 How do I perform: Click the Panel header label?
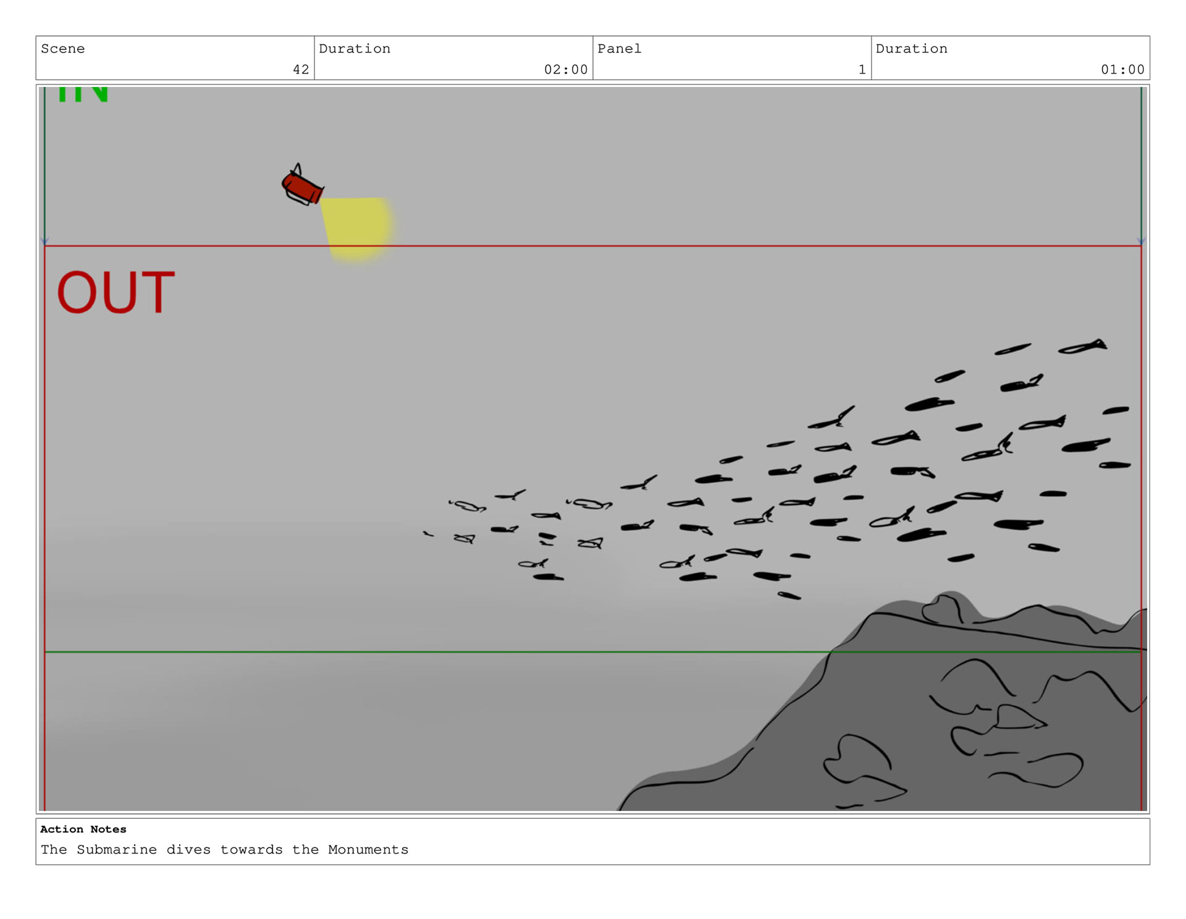point(619,49)
